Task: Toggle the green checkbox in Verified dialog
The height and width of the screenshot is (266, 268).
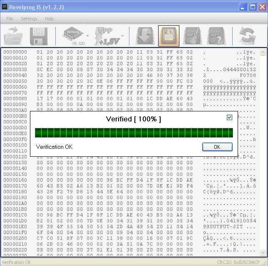Action: point(229,117)
